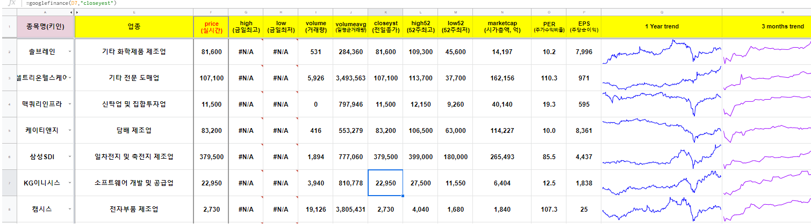Select row 1 header number
This screenshot has height=224, width=811.
point(9,27)
